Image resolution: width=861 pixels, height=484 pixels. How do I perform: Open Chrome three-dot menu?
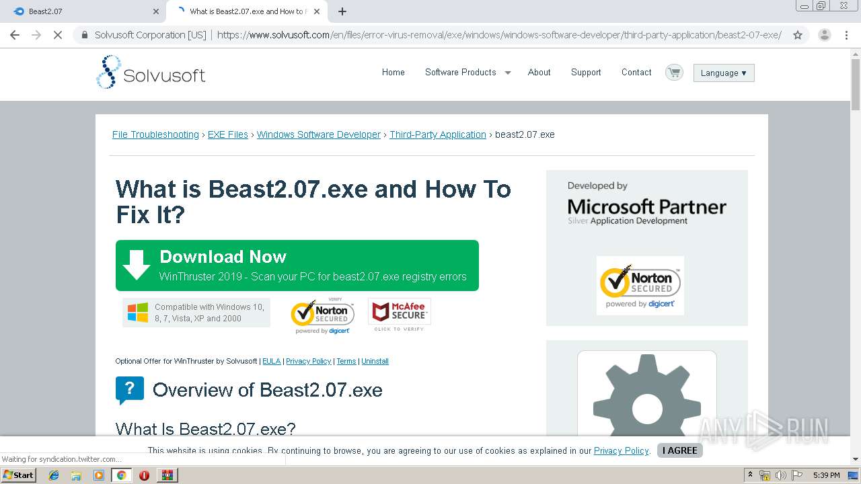(846, 35)
